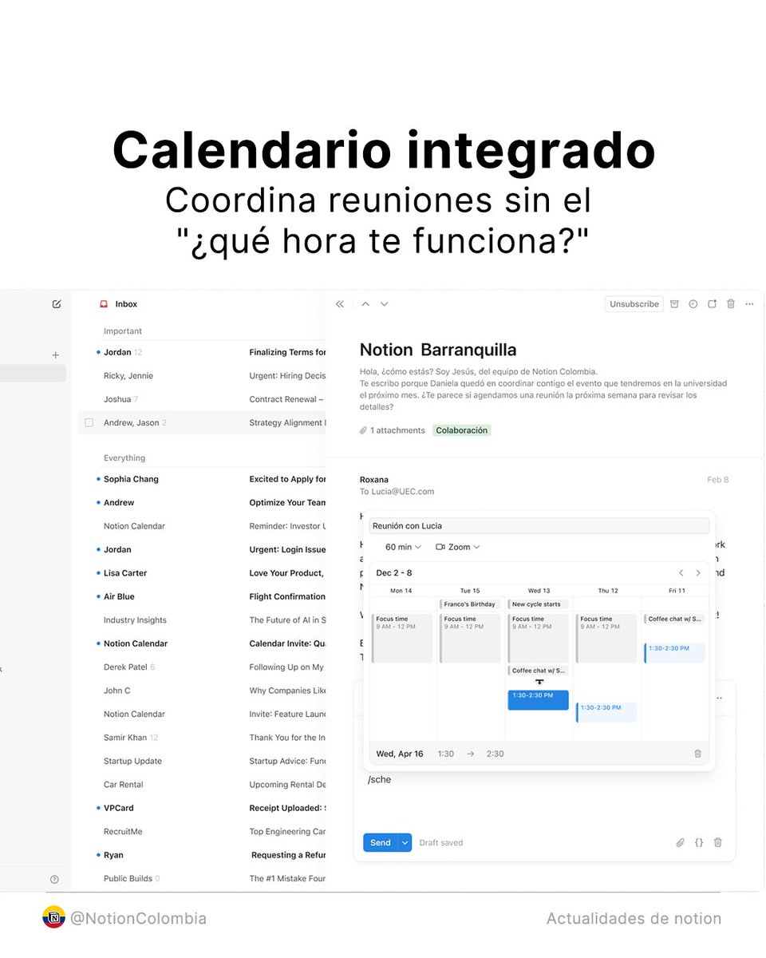Select the 1:30-2:30 PM slot on Wednesday
The image size is (766, 958).
click(537, 699)
